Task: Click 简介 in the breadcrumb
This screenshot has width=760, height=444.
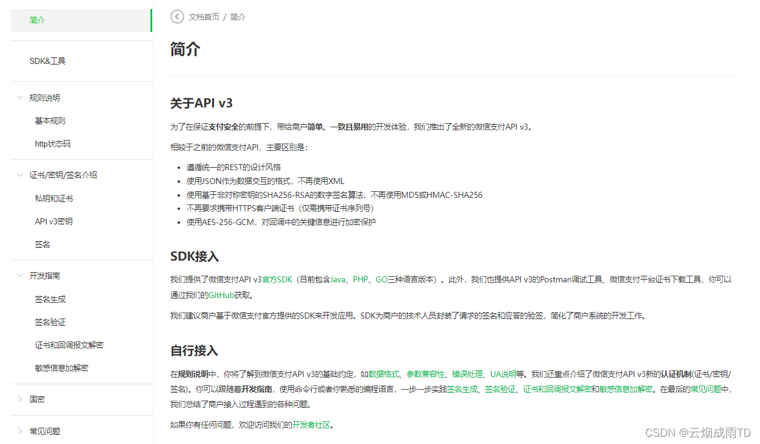Action: click(x=238, y=17)
